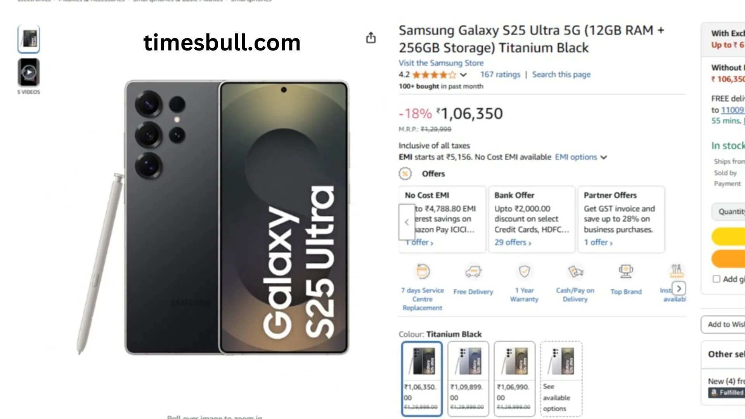Click the 1 Year Warranty shield icon
Screen dimensions: 745x419
pyautogui.click(x=524, y=271)
